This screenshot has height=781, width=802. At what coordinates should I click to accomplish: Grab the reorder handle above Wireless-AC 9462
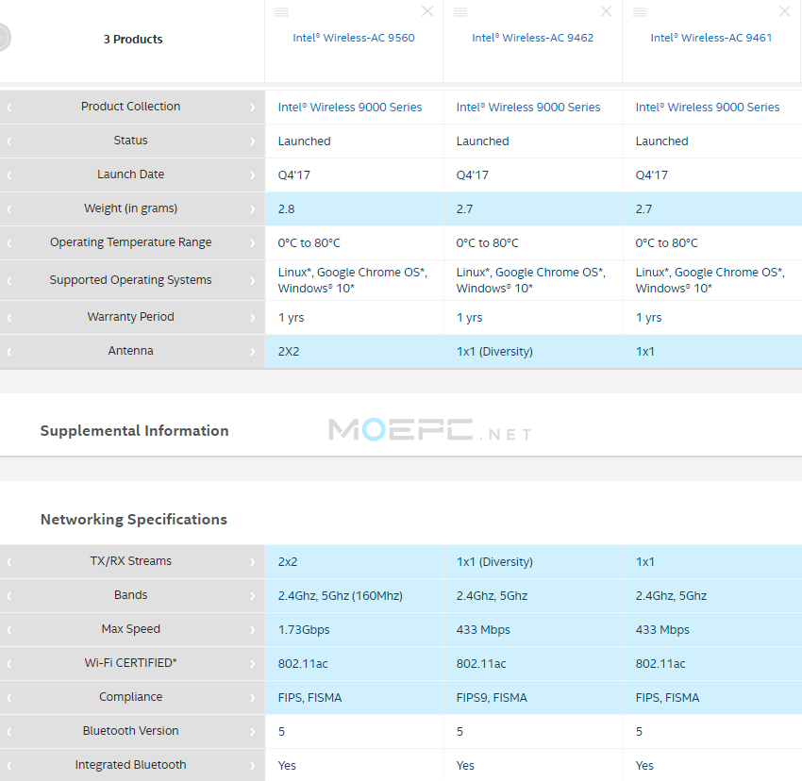(460, 12)
